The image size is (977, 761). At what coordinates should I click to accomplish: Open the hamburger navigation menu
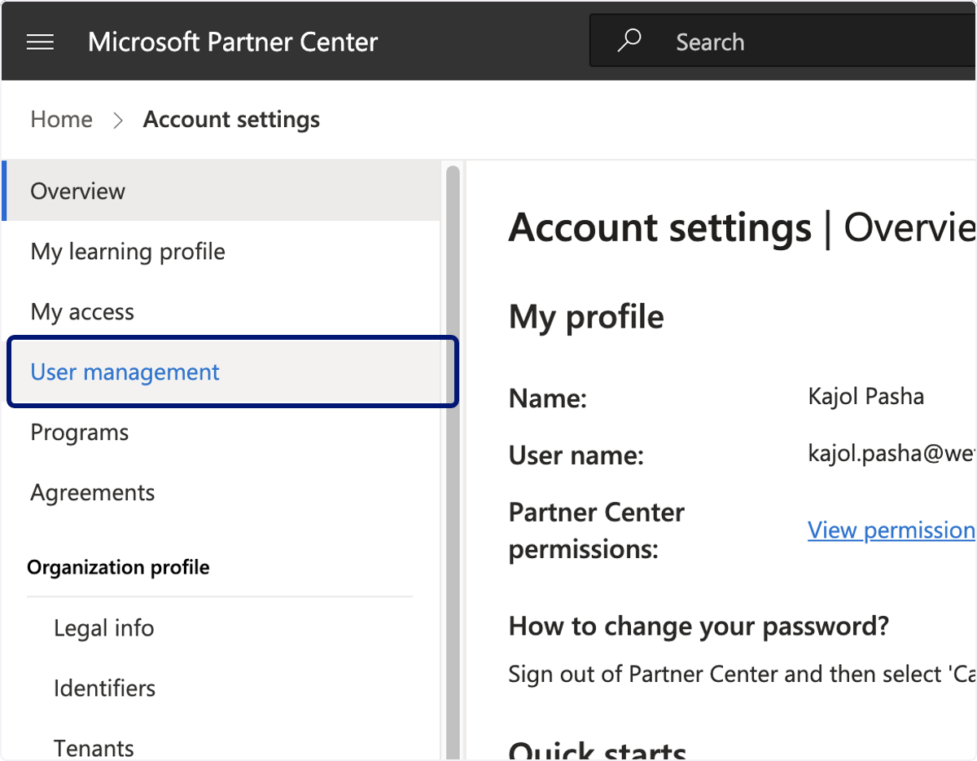pos(41,42)
